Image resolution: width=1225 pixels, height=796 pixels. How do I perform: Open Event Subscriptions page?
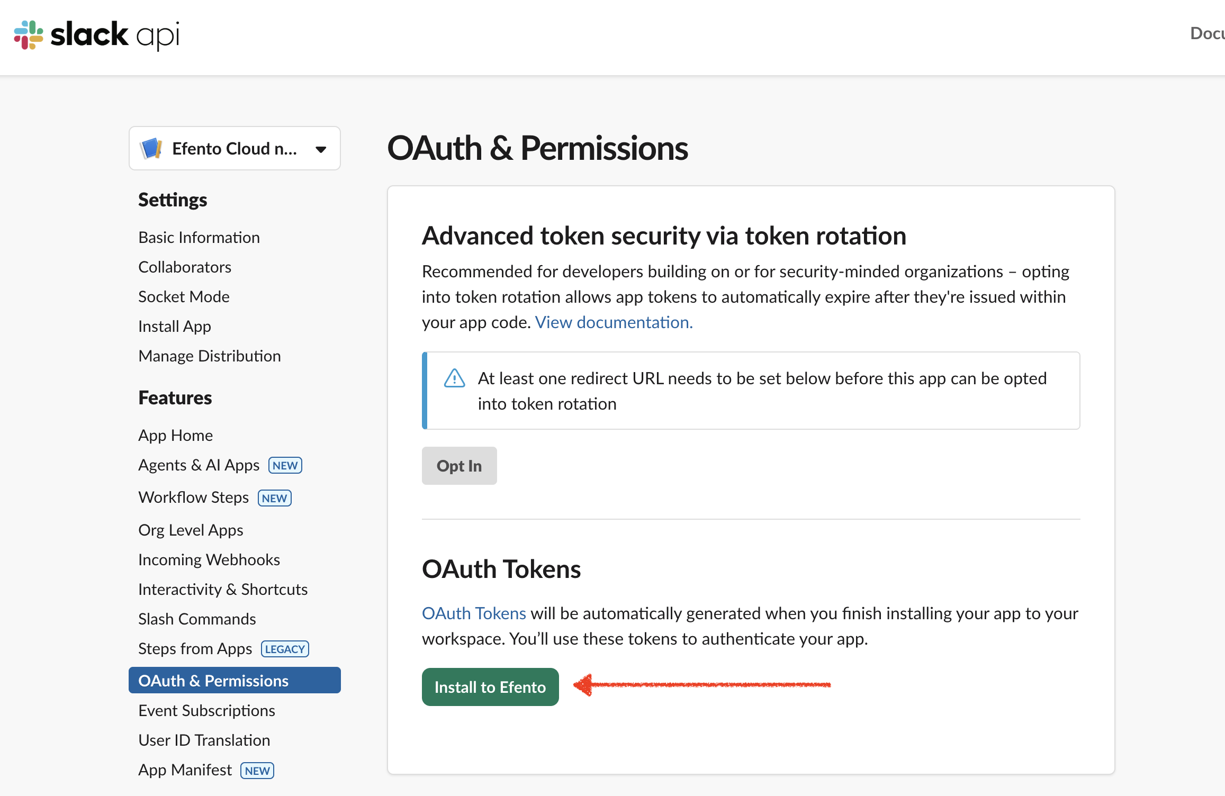206,711
